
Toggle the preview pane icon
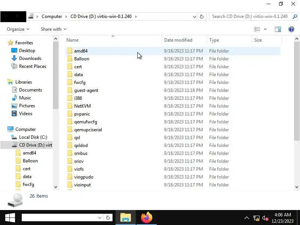click(278, 29)
